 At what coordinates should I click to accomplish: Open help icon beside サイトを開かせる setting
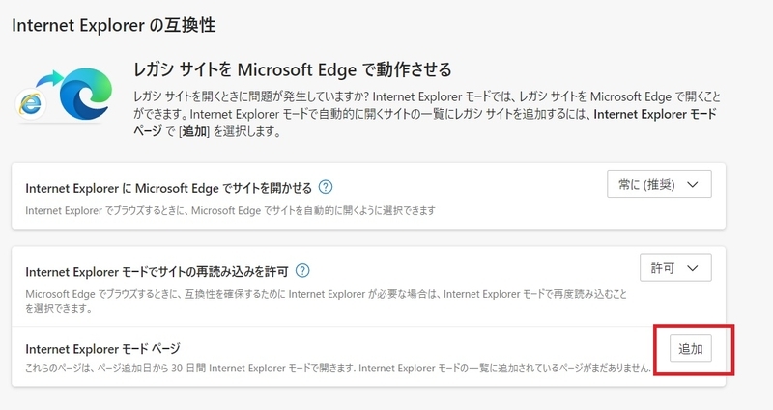(x=326, y=187)
